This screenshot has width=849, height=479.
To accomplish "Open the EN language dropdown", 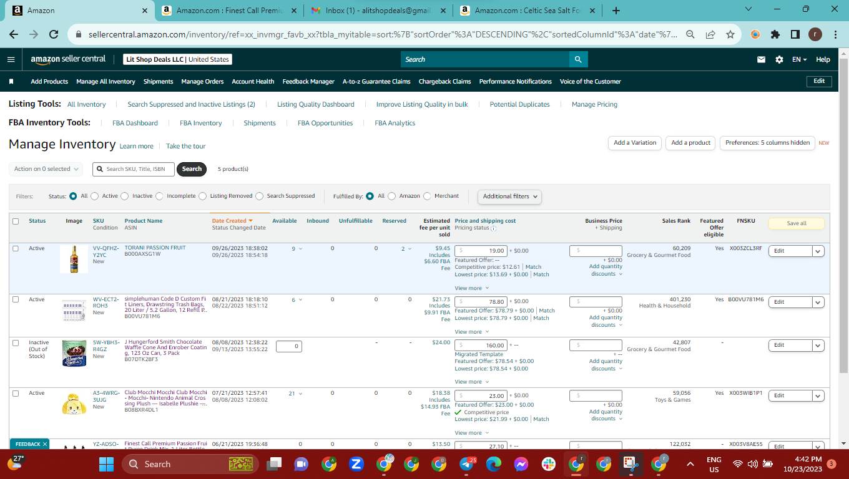I will [x=799, y=59].
